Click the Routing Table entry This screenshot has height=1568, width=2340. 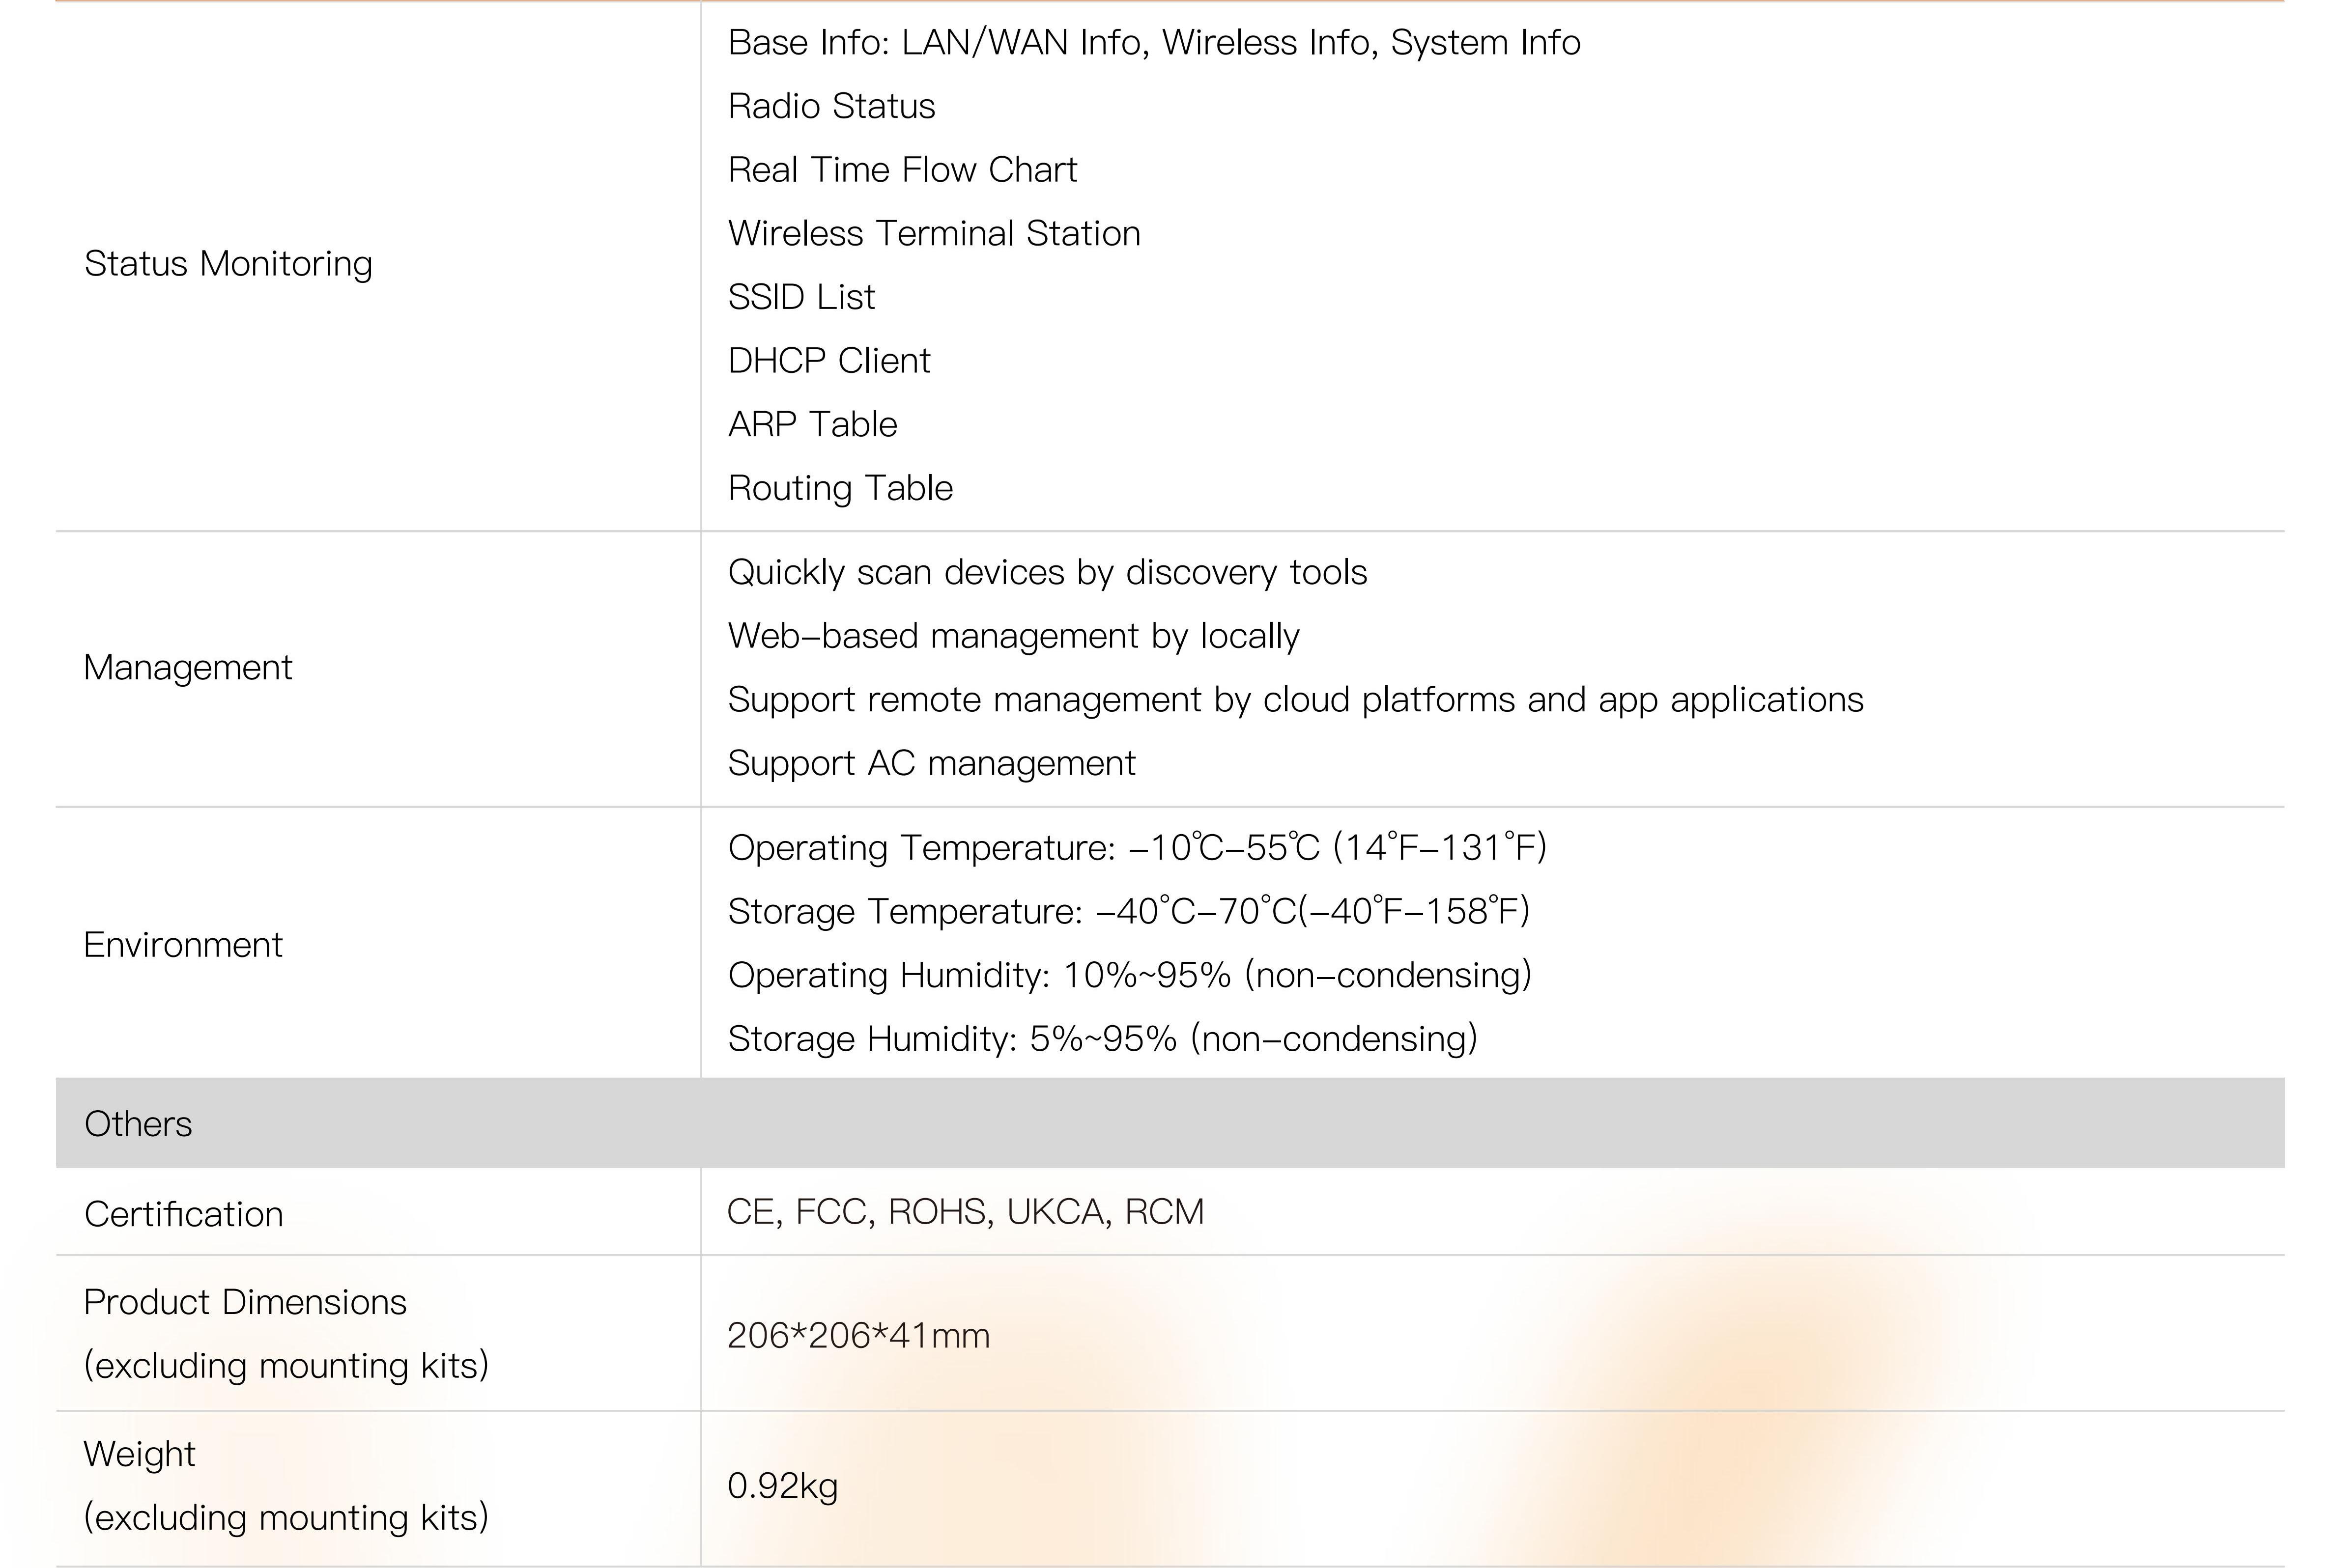point(840,488)
